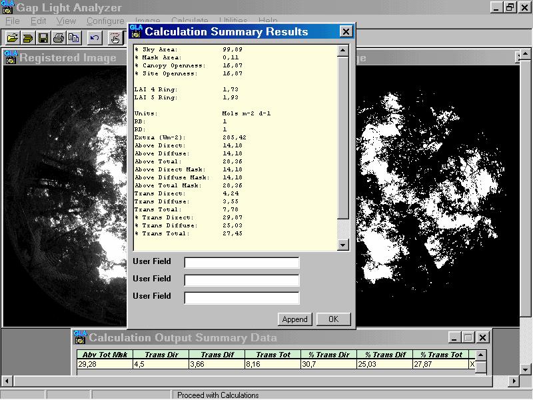Open the Edit menu
This screenshot has height=400, width=533.
[x=39, y=21]
